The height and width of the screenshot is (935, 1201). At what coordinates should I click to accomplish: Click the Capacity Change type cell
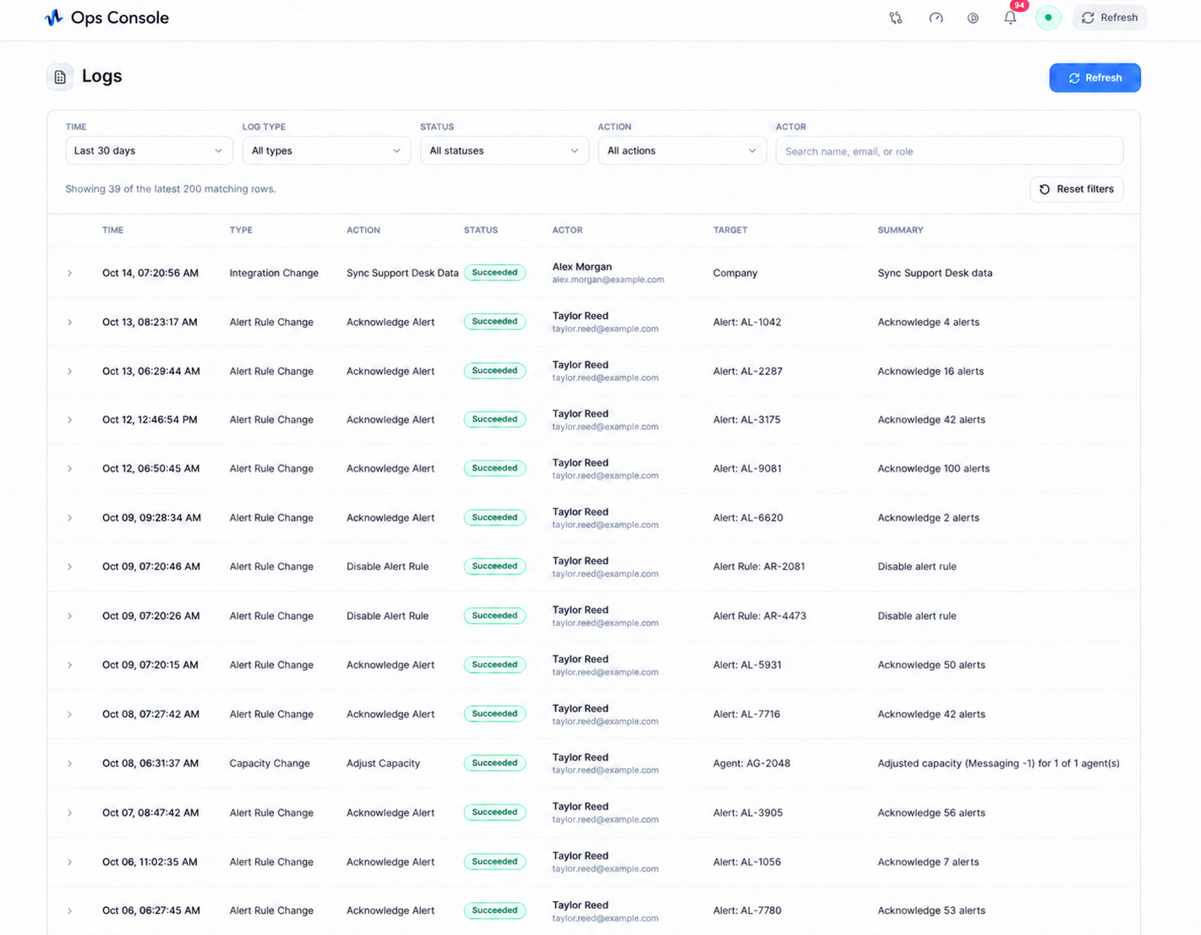tap(270, 764)
